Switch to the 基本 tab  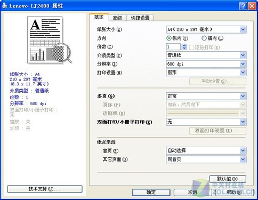tap(99, 17)
